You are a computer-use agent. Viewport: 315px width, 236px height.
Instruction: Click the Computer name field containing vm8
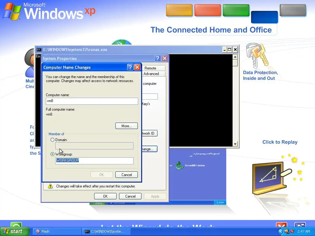coord(92,101)
